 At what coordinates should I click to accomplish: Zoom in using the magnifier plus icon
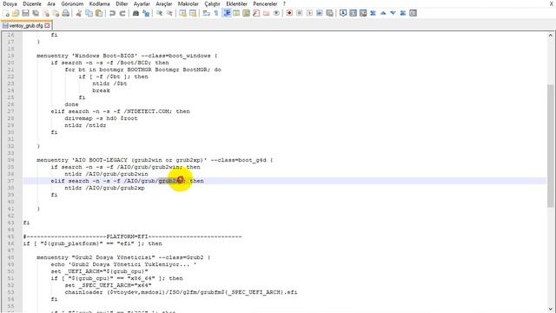159,13
